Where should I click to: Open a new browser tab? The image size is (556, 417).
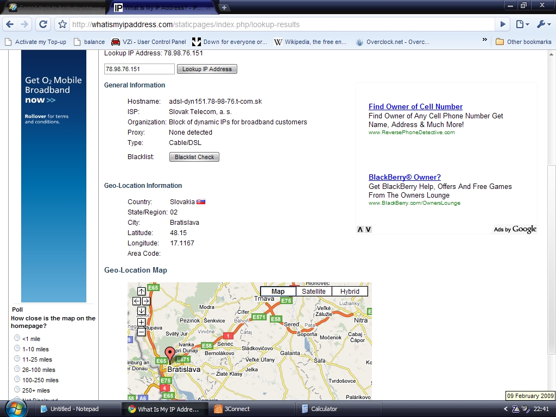(x=224, y=8)
